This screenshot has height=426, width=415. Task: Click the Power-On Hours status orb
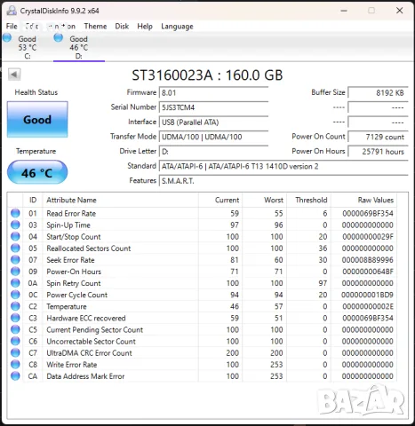click(15, 272)
